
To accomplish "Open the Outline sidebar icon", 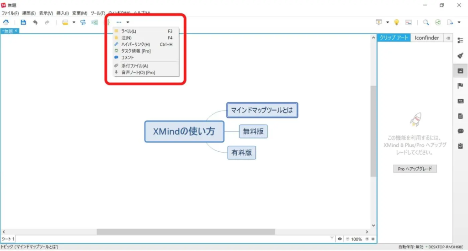I will (460, 41).
